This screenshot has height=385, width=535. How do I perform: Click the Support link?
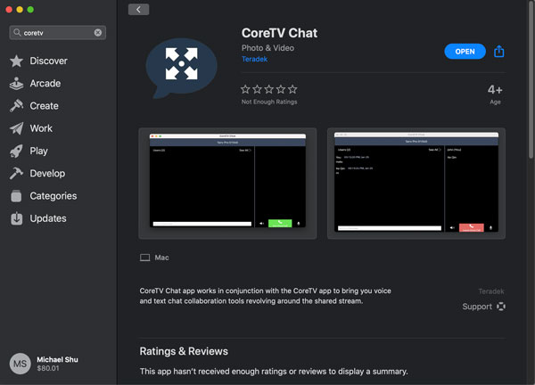pyautogui.click(x=477, y=307)
